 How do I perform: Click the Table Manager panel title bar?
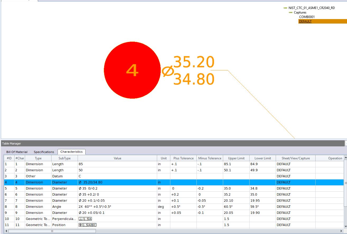click(x=173, y=143)
